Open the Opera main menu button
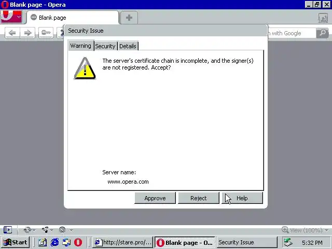Image resolution: width=332 pixels, height=249 pixels. click(x=11, y=17)
